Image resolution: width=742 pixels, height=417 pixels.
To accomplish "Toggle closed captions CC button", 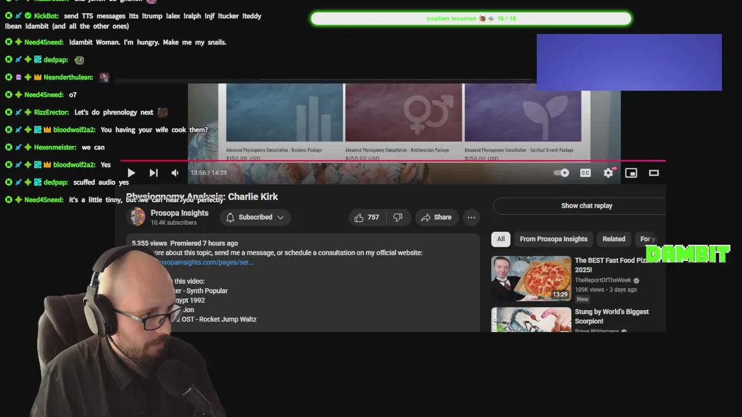I will (x=585, y=173).
